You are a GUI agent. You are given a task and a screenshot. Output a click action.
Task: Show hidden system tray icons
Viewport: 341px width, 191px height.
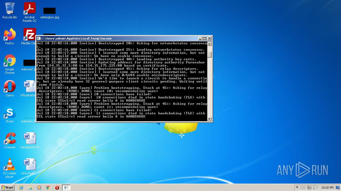tap(297, 188)
